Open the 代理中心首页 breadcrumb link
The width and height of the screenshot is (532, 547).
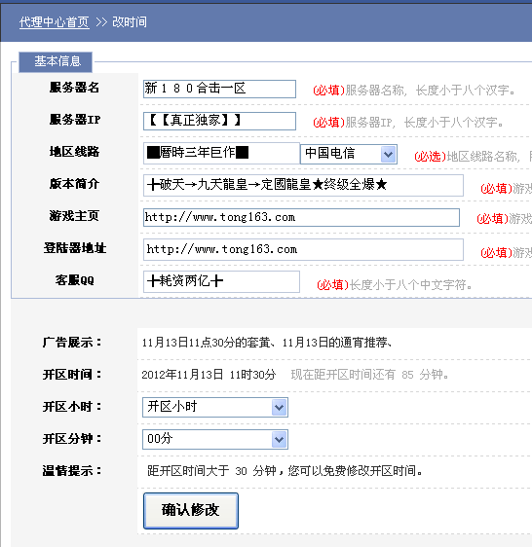[55, 22]
